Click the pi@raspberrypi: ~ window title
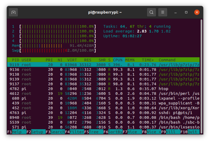Image resolution: width=210 pixels, height=142 pixels. pos(105,13)
